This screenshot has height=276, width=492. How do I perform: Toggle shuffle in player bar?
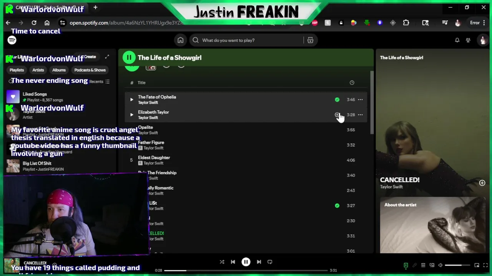click(x=222, y=262)
